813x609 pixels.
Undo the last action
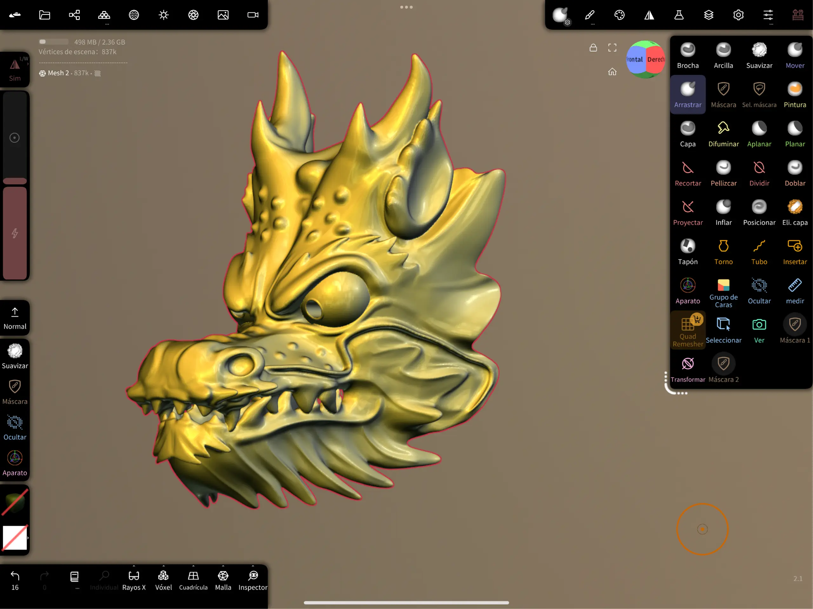tap(14, 577)
